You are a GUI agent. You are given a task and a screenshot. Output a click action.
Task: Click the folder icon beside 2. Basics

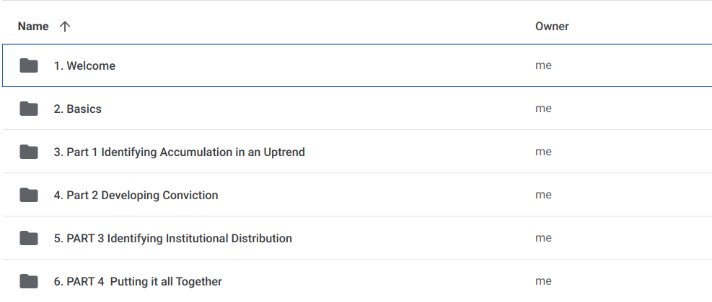(29, 109)
